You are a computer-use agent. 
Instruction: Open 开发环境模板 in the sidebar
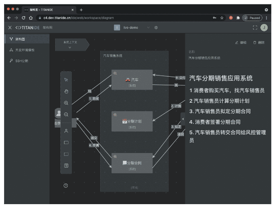25,50
